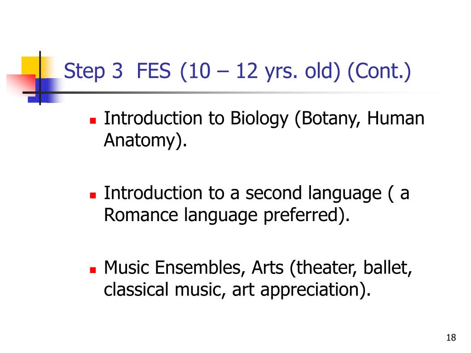The image size is (471, 353).
Task: Select the red gradient square graphic
Action: (21, 85)
